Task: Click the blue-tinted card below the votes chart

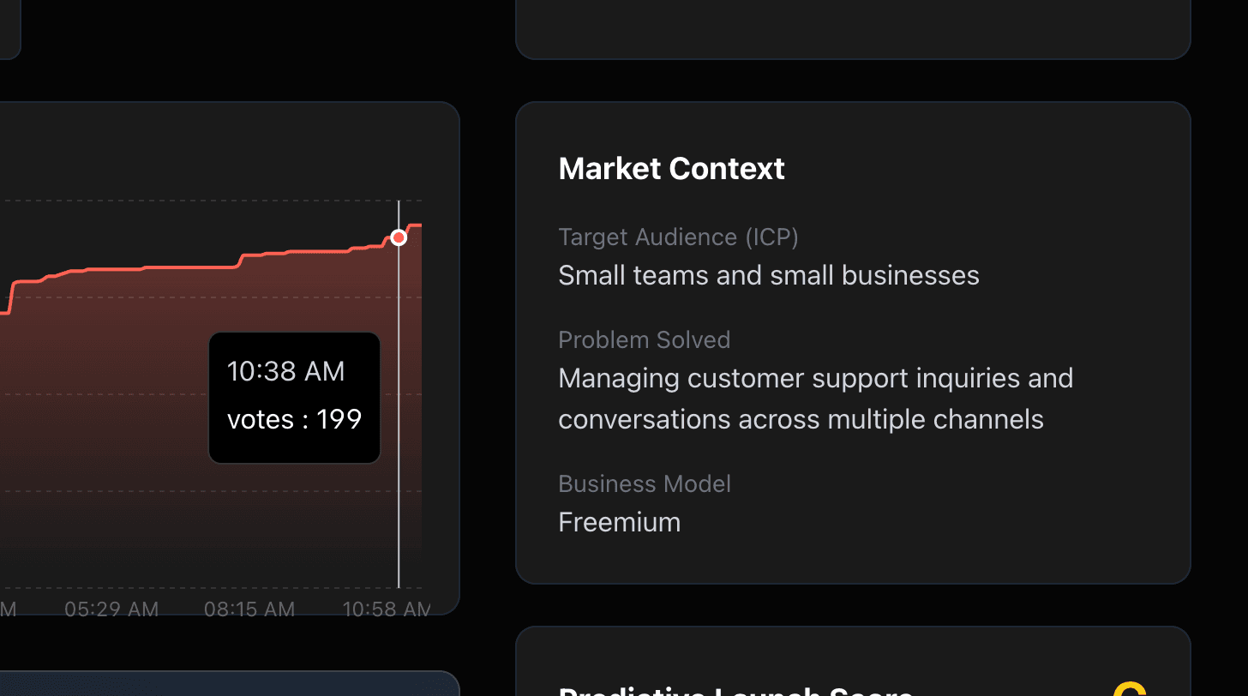Action: pyautogui.click(x=230, y=684)
